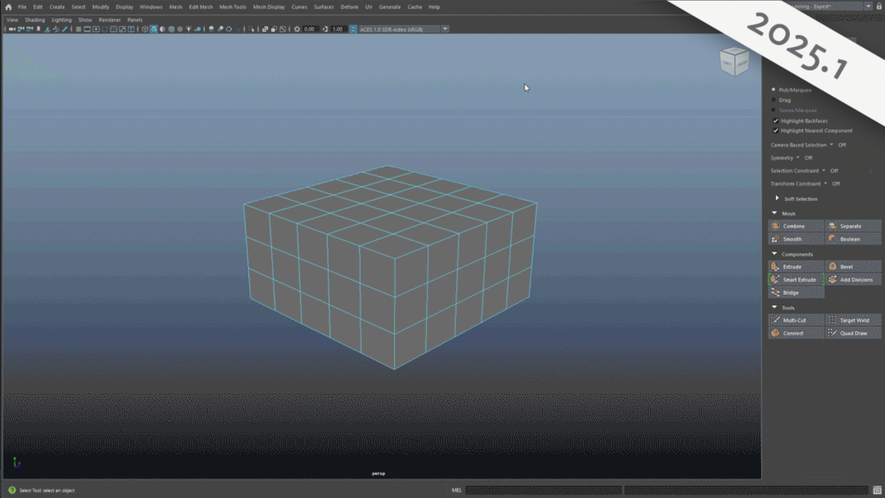Open the Symmetry dropdown
Screen dimensions: 885x498
798,158
